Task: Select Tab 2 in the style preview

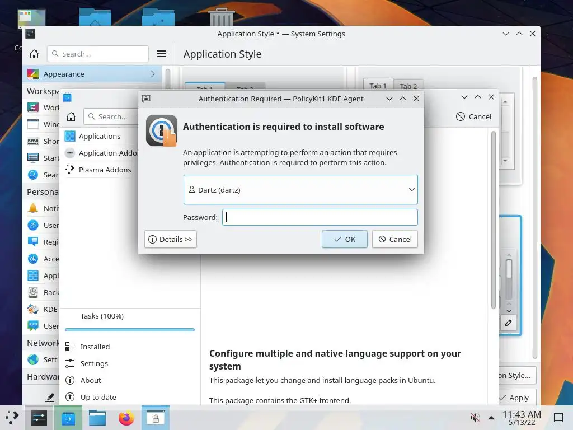Action: (x=408, y=86)
